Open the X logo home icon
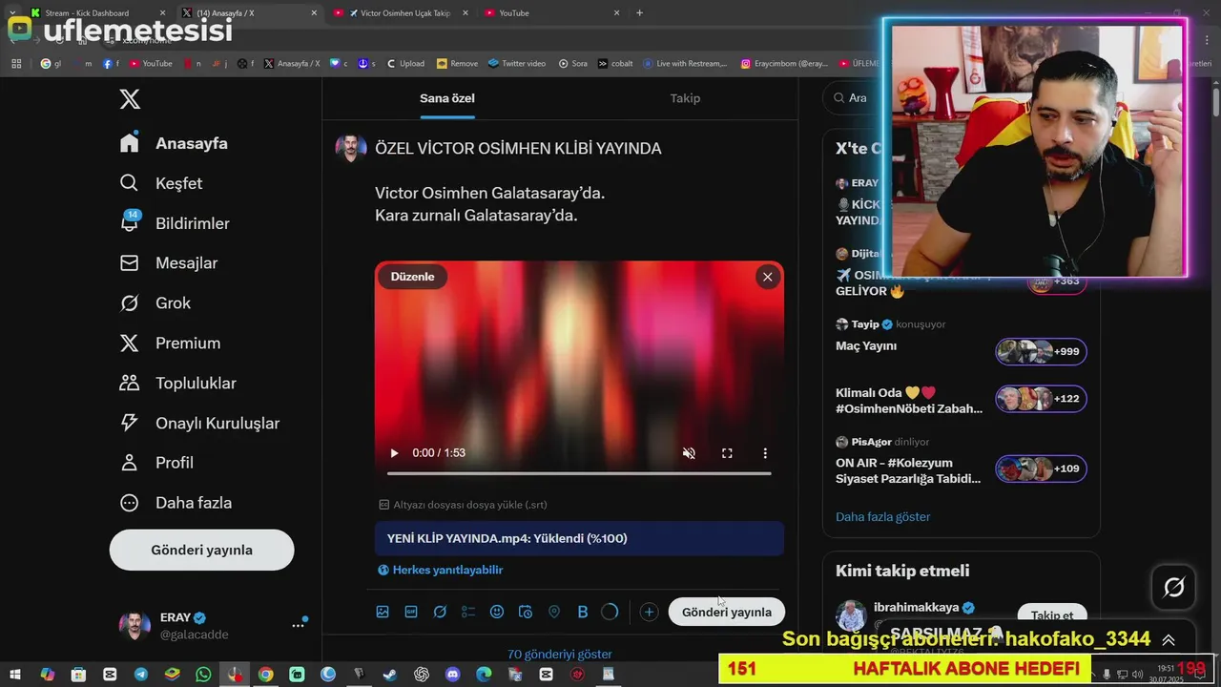The image size is (1221, 687). coord(130,98)
